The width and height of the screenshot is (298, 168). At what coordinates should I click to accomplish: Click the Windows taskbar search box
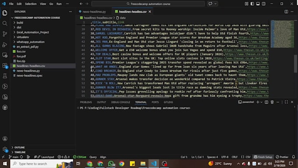[x=42, y=164]
